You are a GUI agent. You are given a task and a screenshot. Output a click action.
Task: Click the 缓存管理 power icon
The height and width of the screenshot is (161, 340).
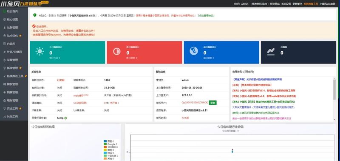click(5, 100)
